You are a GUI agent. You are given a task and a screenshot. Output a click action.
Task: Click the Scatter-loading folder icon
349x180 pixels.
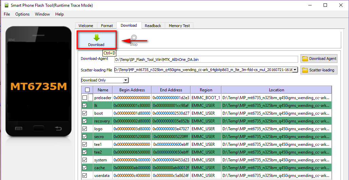point(305,70)
